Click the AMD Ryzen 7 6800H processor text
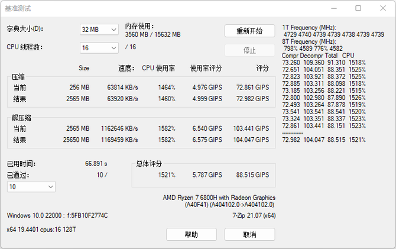The height and width of the screenshot is (249, 396). [x=218, y=198]
